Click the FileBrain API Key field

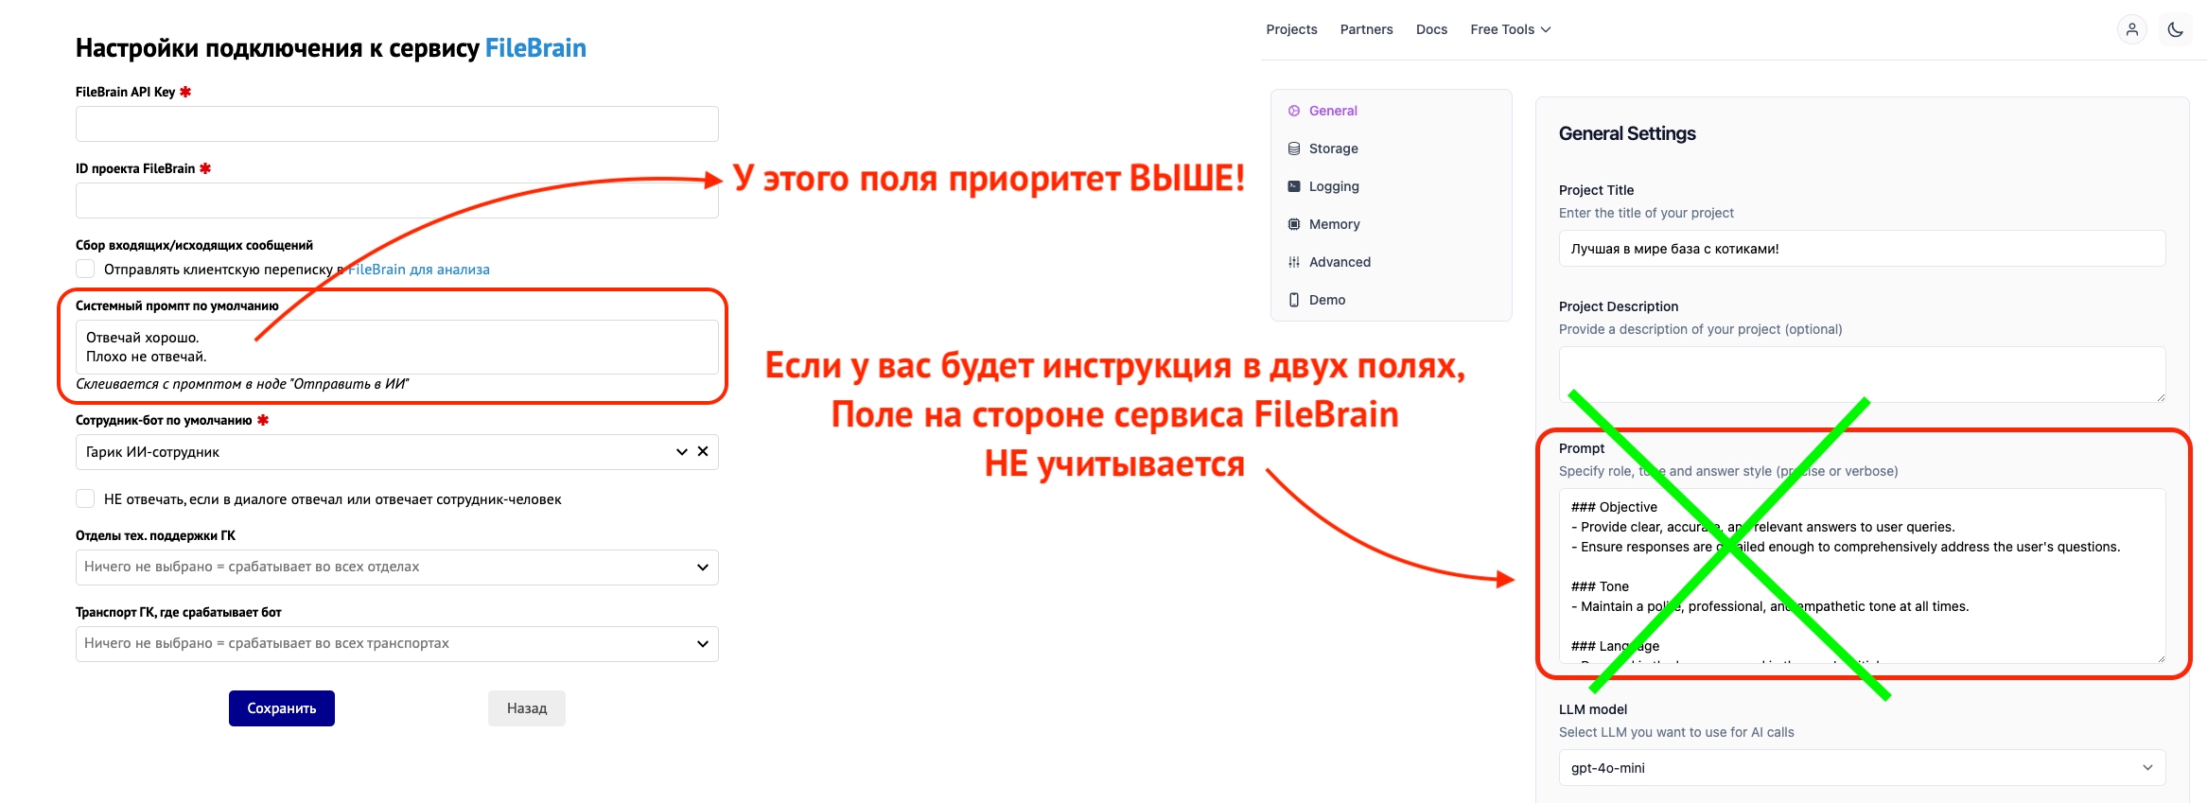click(397, 124)
